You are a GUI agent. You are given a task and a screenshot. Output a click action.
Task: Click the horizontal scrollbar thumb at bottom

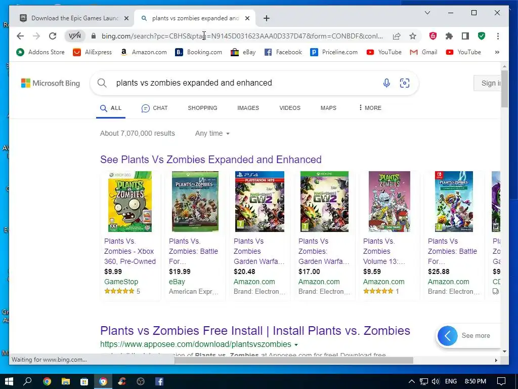tap(293, 360)
